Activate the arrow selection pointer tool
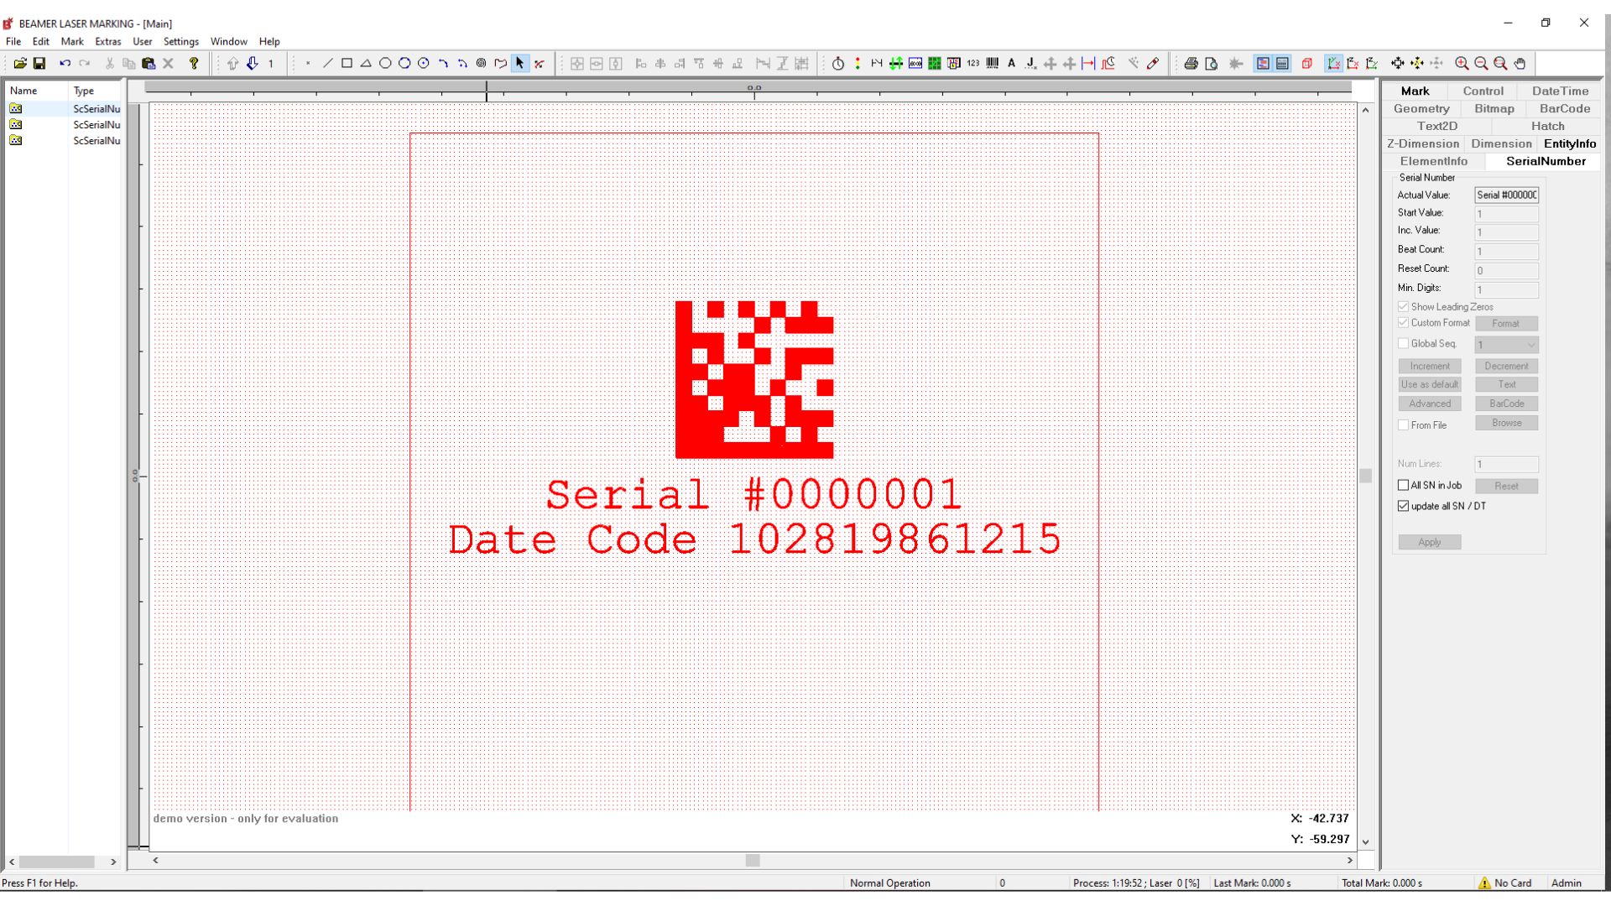 520,63
